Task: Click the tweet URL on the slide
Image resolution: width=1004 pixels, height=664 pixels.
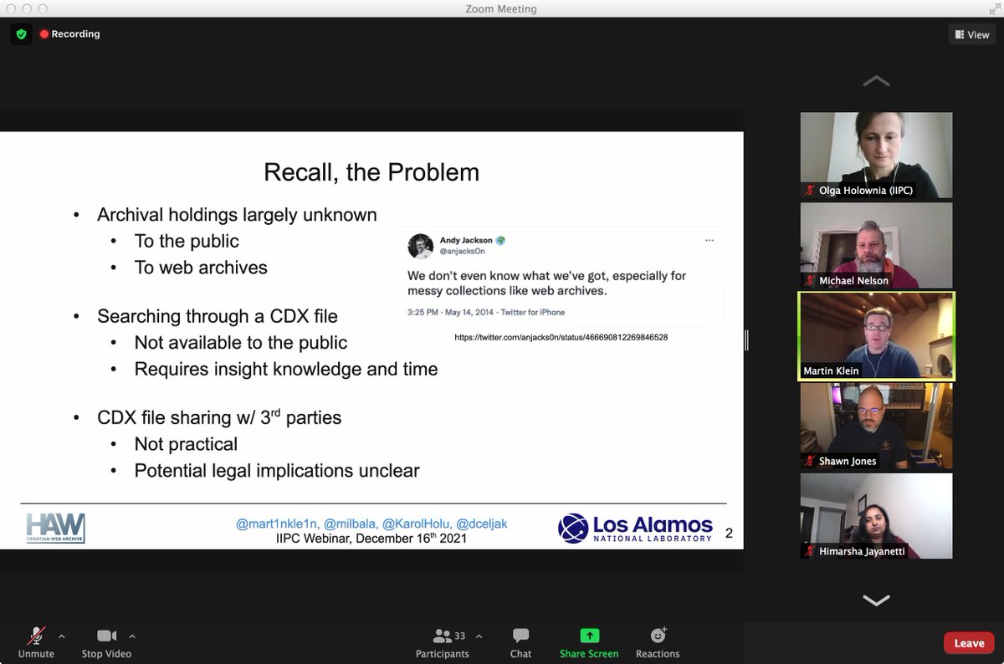Action: pos(561,337)
